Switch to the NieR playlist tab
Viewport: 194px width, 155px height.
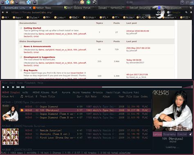[54, 92]
